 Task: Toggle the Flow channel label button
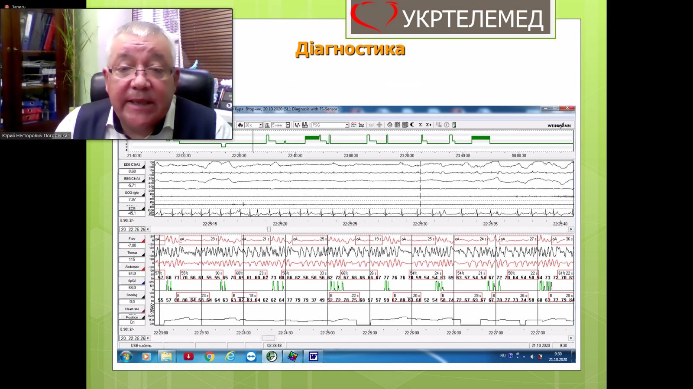132,238
